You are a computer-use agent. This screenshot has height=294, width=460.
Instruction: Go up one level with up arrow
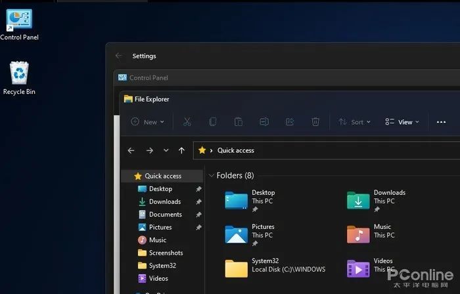pyautogui.click(x=181, y=150)
